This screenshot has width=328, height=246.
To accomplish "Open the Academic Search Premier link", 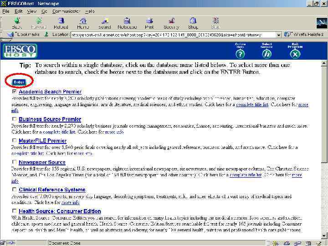I will [x=50, y=92].
